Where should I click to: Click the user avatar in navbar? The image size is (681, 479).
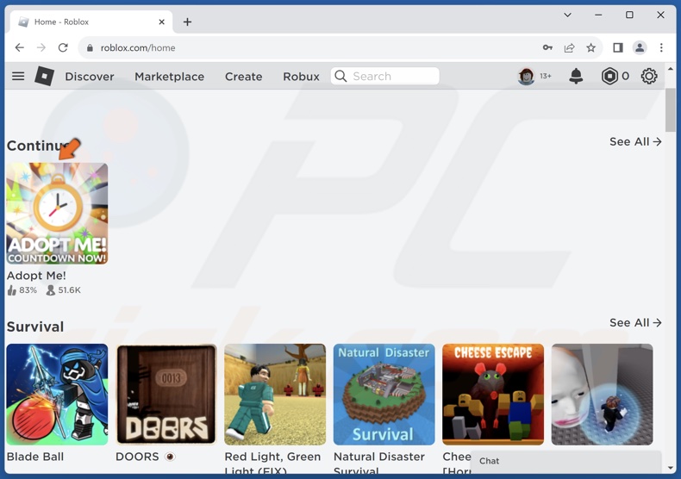pyautogui.click(x=526, y=77)
